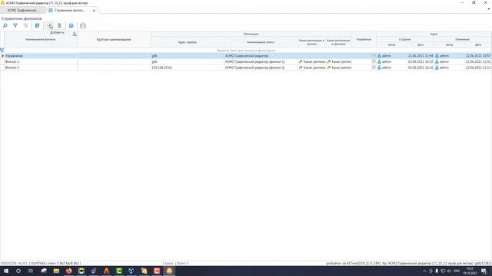The image size is (492, 276).
Task: Click the trash delete toolbar icon
Action: pyautogui.click(x=59, y=25)
